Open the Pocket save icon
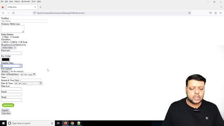Image resolution: width=224 pixels, height=126 pixels. click(210, 13)
